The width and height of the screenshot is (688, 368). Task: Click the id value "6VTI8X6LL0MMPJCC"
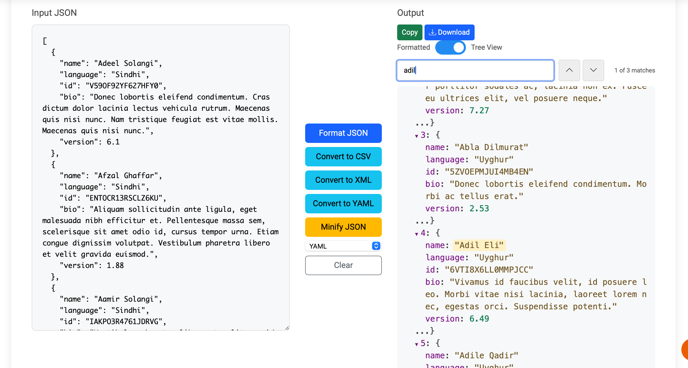(x=489, y=269)
